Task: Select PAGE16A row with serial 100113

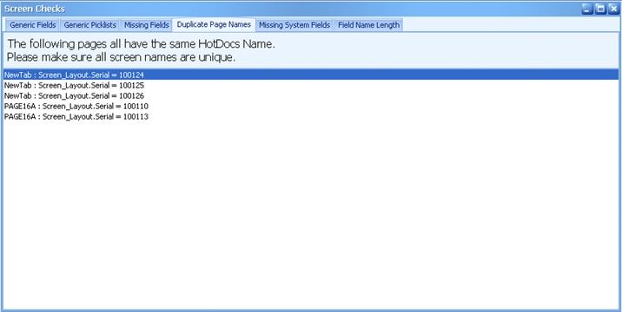Action: coord(311,117)
